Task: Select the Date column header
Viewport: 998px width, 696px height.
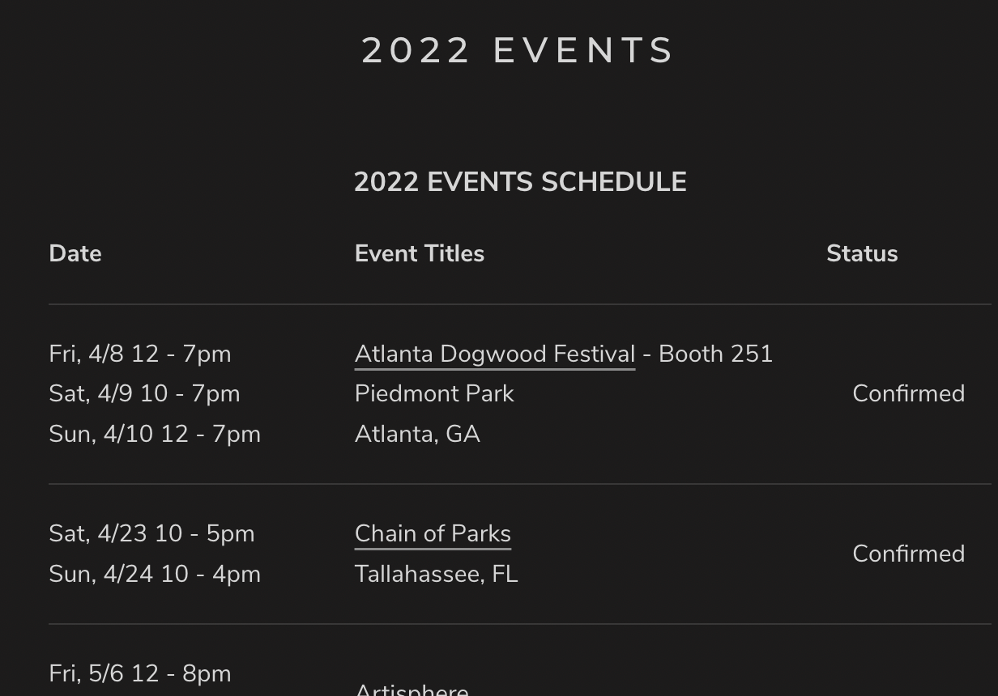Action: 75,254
